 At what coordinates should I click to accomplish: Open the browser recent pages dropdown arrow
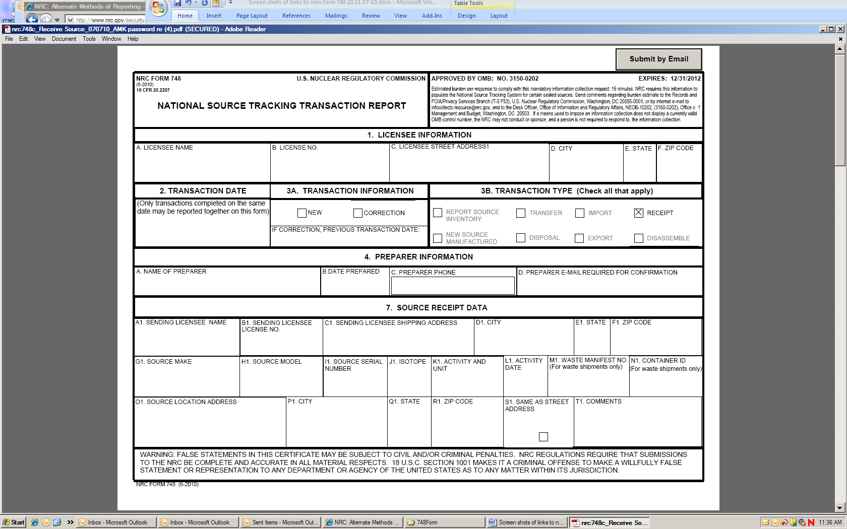pos(57,20)
